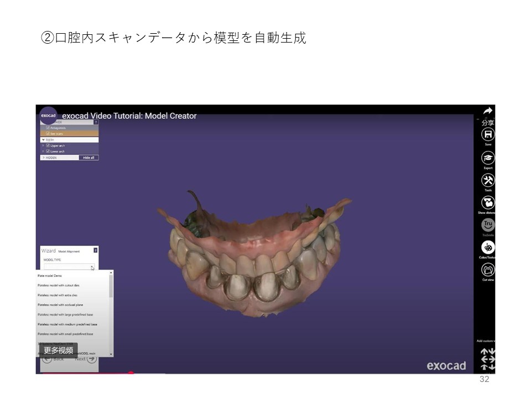531x398 pixels.
Task: Activate the Show distances icon
Action: point(487,203)
